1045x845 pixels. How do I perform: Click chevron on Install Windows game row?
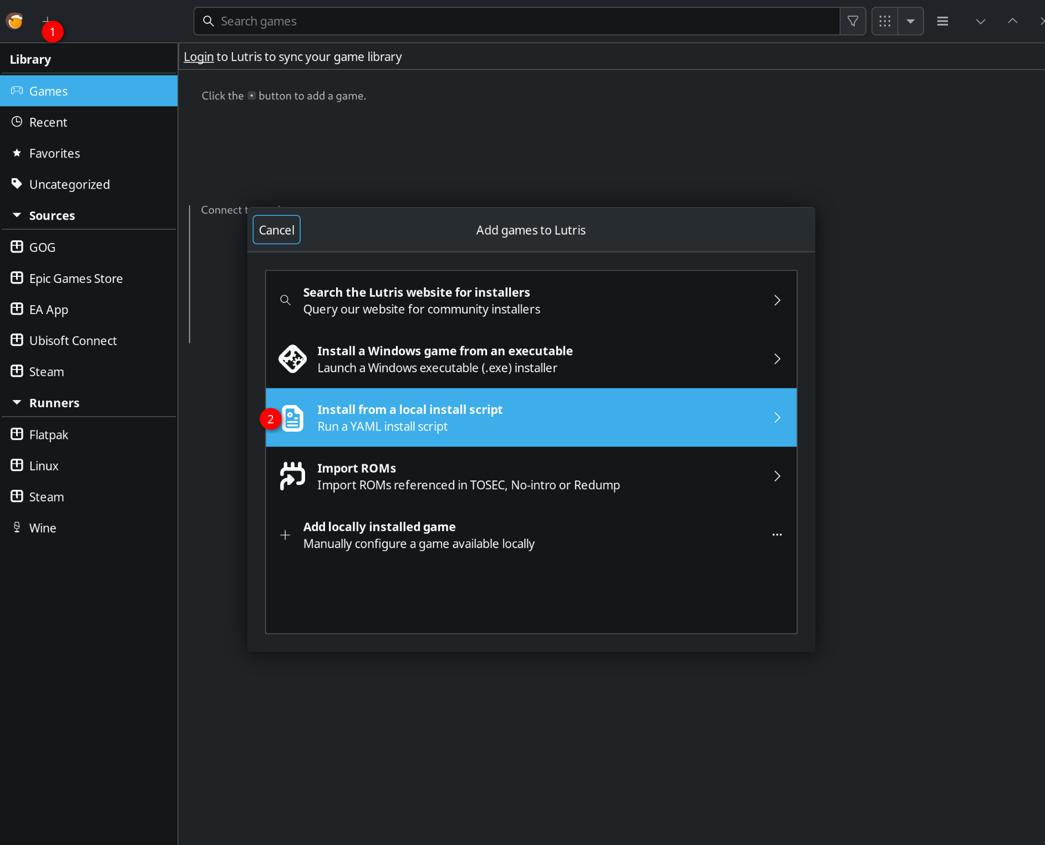(x=777, y=359)
